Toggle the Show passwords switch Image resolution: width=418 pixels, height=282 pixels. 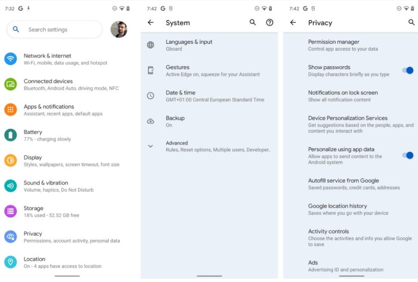(x=408, y=70)
